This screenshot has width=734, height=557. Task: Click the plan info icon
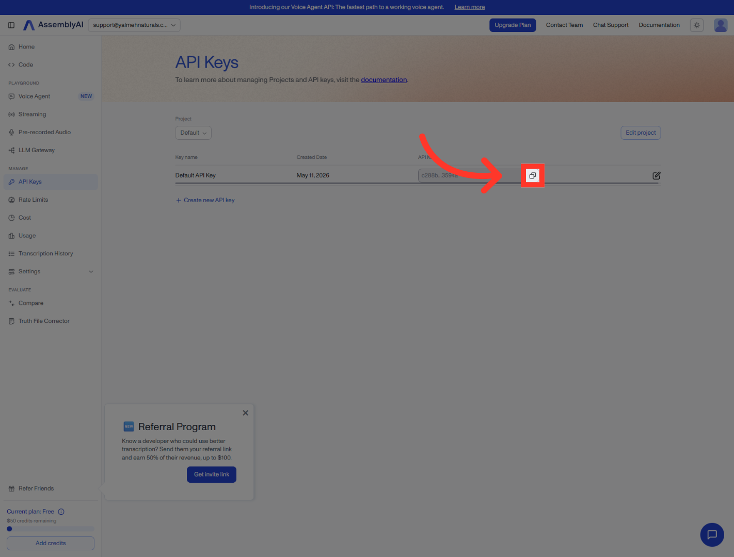coord(61,512)
